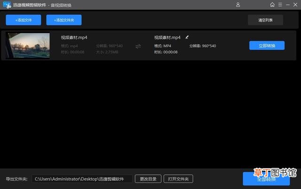The image size is (301, 189).
Task: Click the 全部转换 button
Action: pos(266,179)
